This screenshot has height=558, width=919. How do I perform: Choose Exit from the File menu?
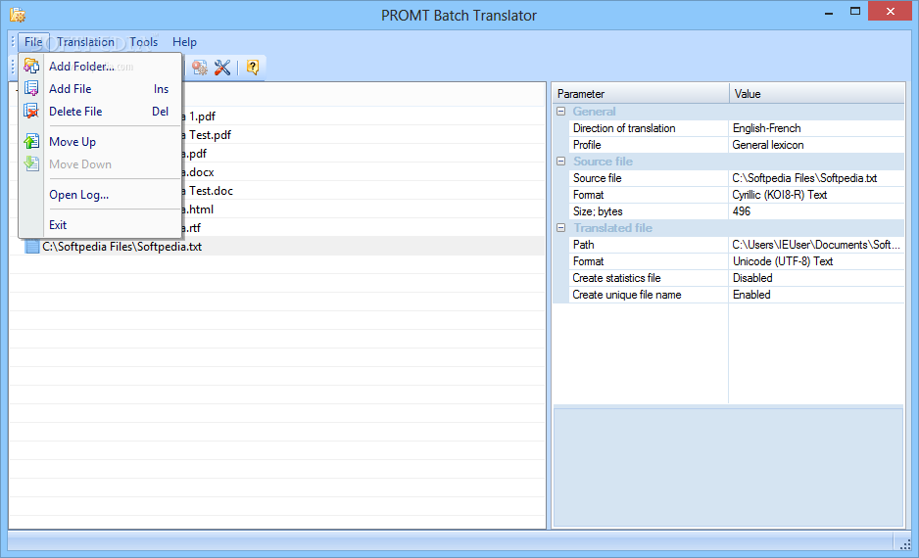coord(100,225)
